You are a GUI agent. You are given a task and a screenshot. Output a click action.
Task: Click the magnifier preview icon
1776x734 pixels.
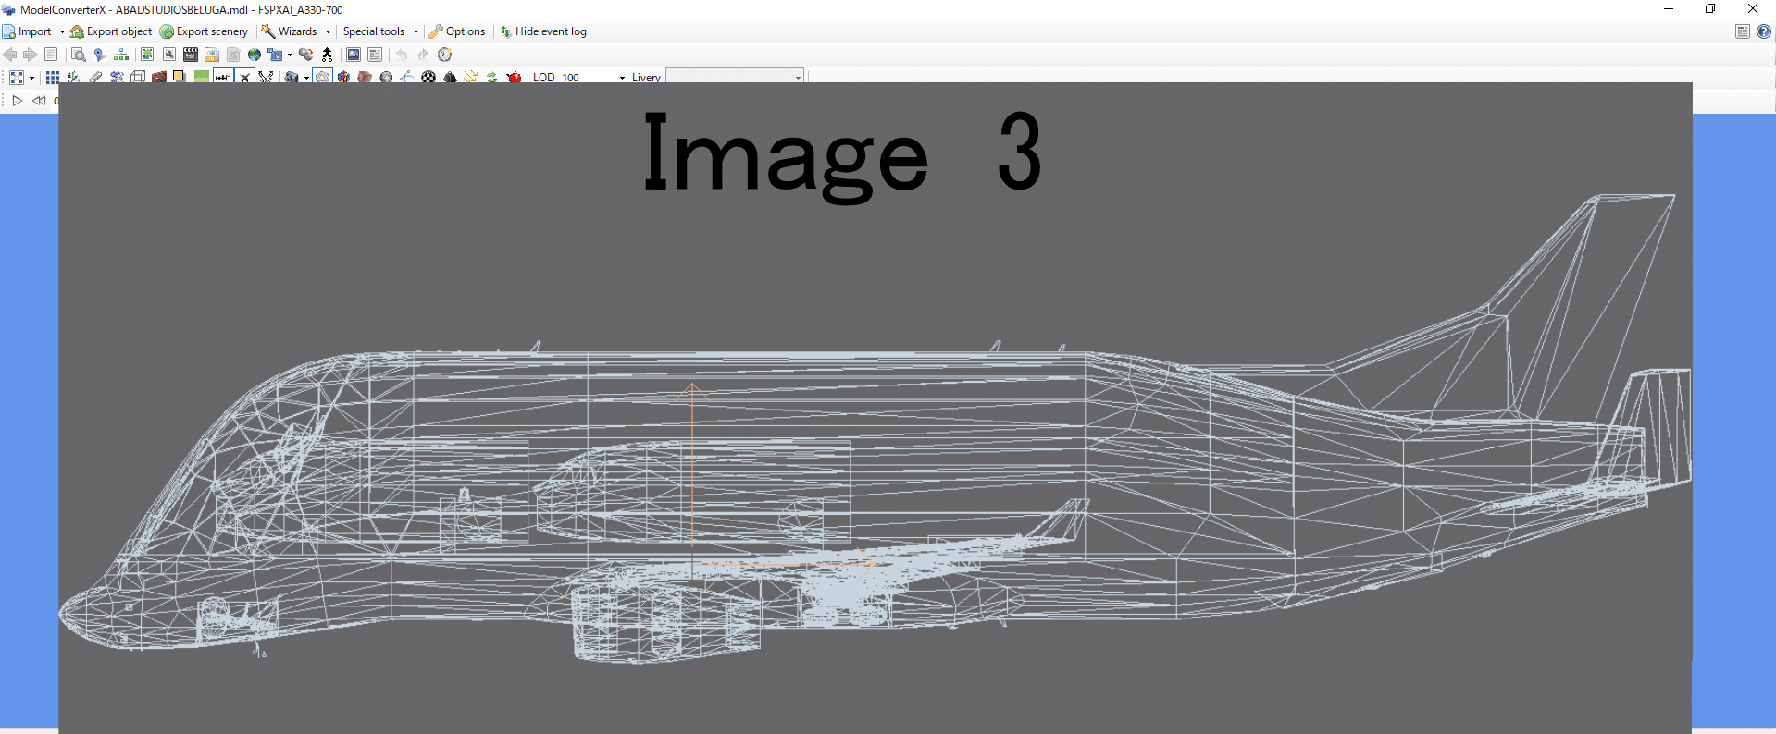click(79, 55)
